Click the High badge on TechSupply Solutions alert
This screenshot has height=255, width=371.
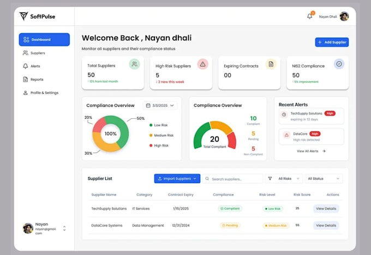[330, 113]
